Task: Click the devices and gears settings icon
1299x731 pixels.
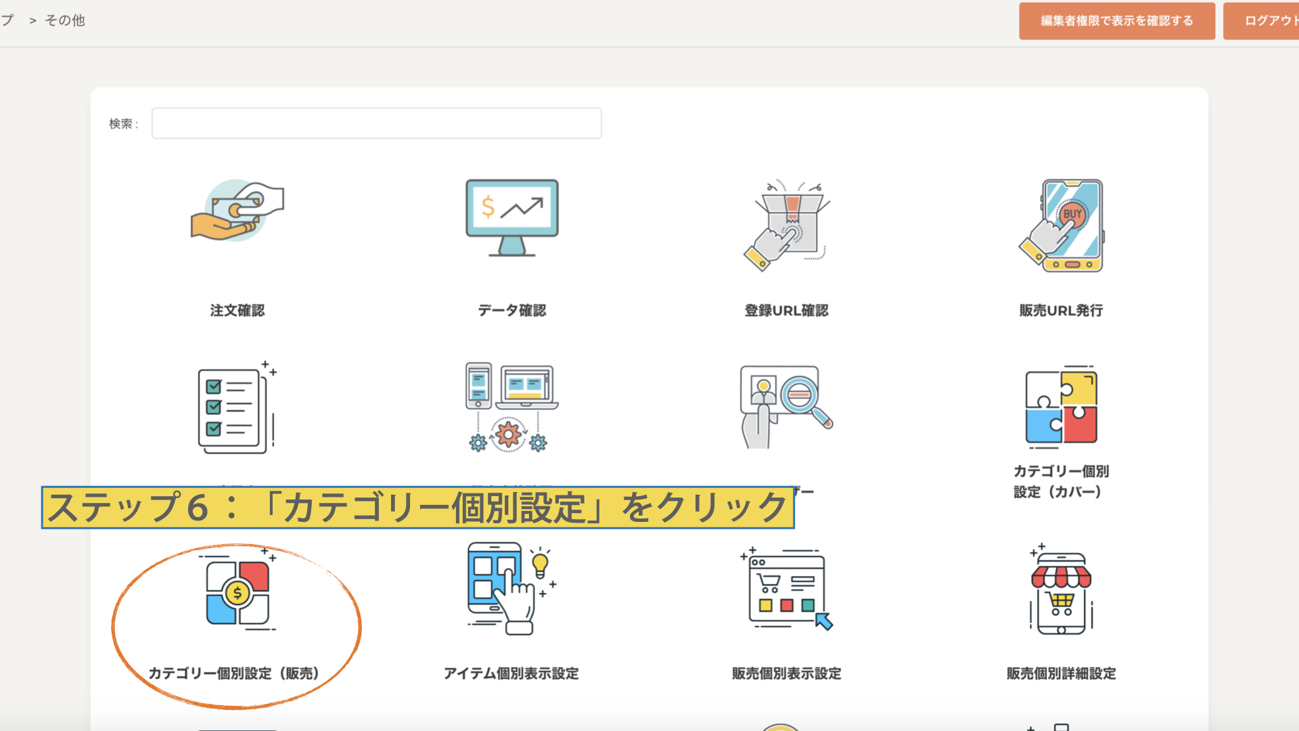Action: click(x=511, y=407)
